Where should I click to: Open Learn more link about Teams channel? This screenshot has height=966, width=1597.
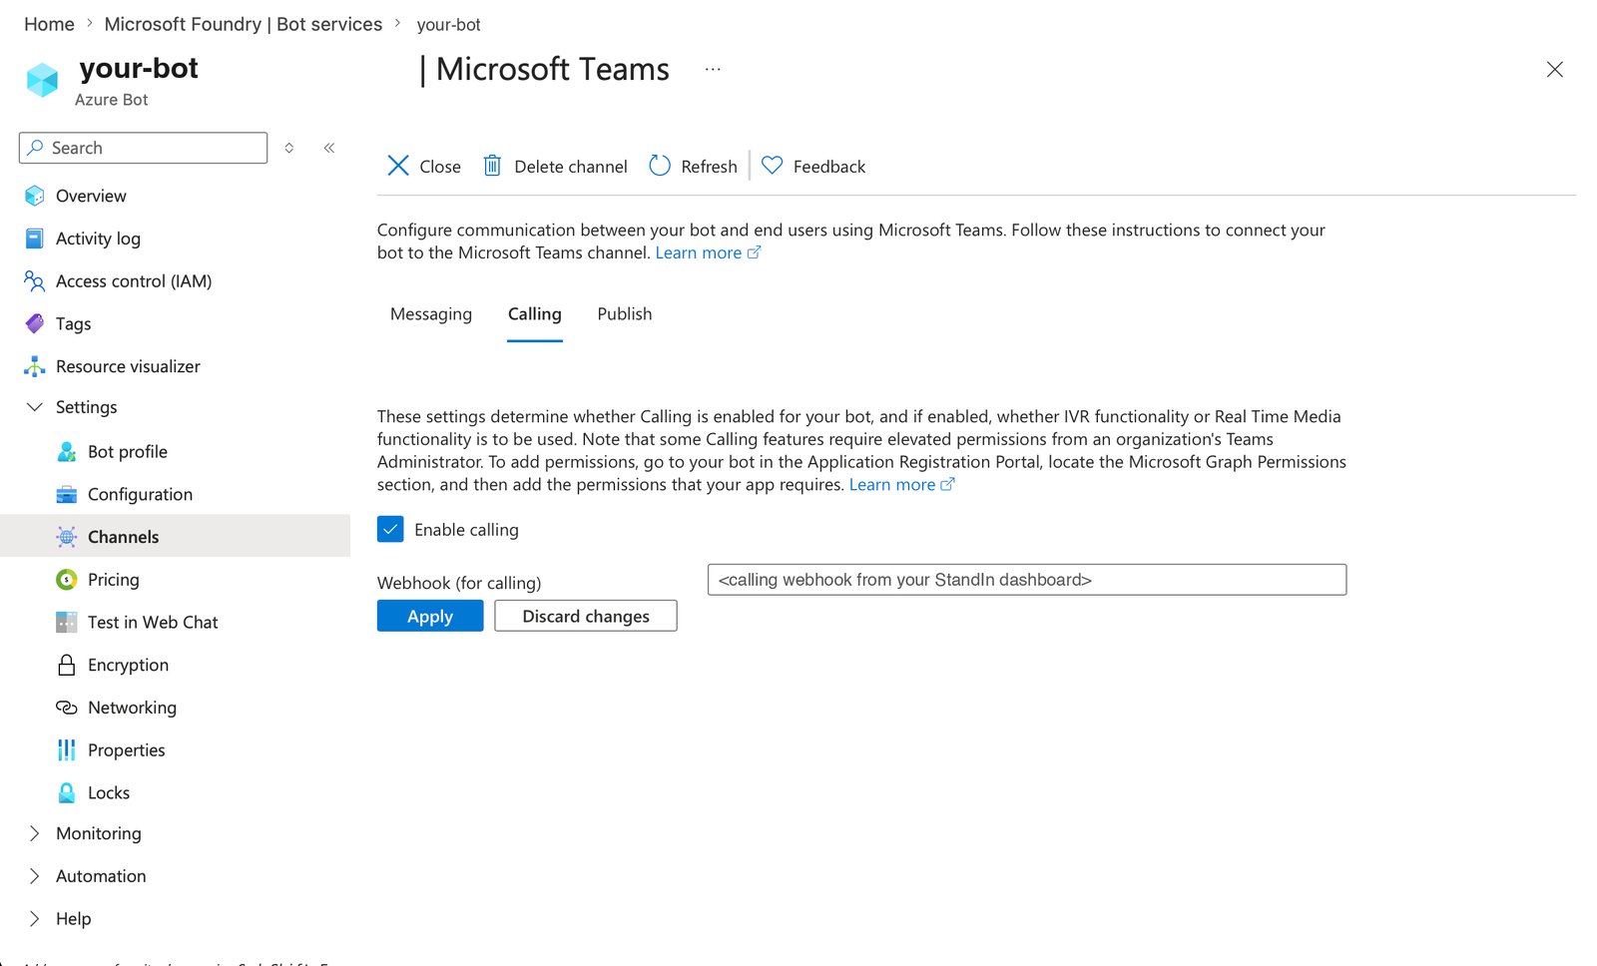coord(708,253)
